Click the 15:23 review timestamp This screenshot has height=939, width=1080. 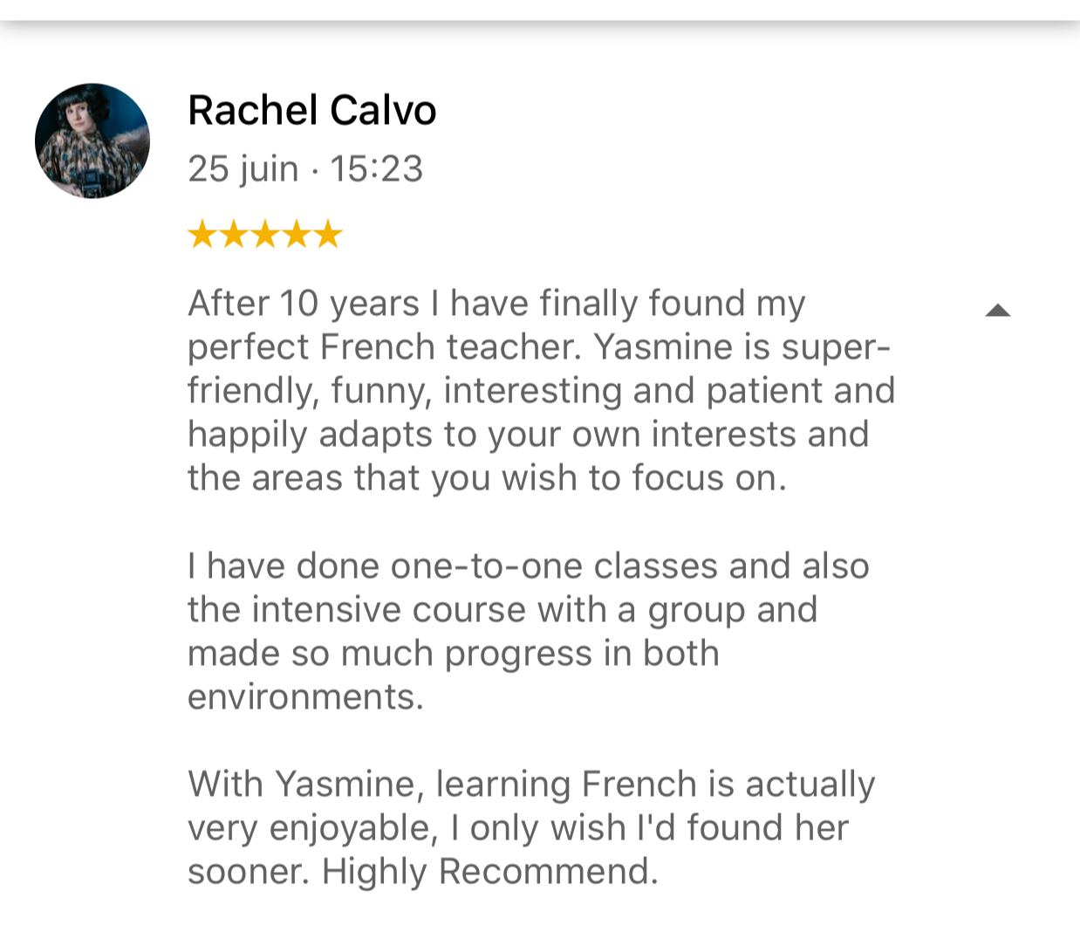pyautogui.click(x=376, y=169)
